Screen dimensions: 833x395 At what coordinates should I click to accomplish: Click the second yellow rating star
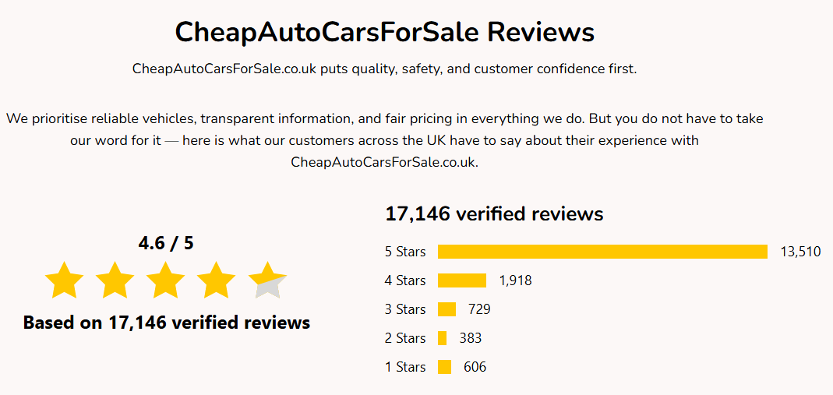pos(115,280)
